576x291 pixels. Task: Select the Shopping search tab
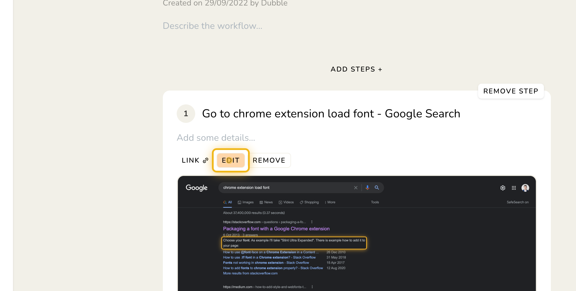point(309,202)
